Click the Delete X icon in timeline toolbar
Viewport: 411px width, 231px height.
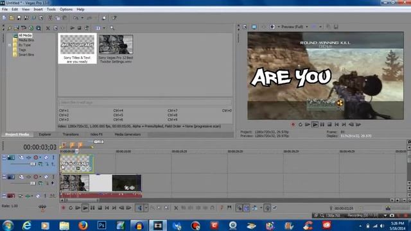coord(176,208)
